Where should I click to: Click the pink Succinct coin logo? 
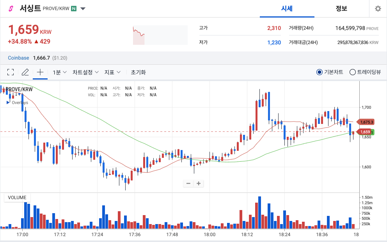tap(11, 9)
